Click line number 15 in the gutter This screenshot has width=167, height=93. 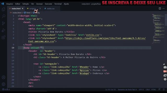13,64
